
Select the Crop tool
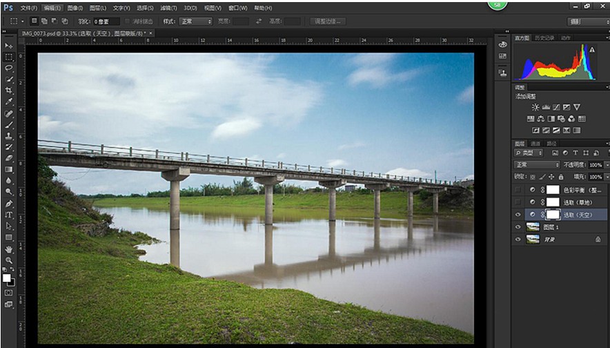[8, 90]
